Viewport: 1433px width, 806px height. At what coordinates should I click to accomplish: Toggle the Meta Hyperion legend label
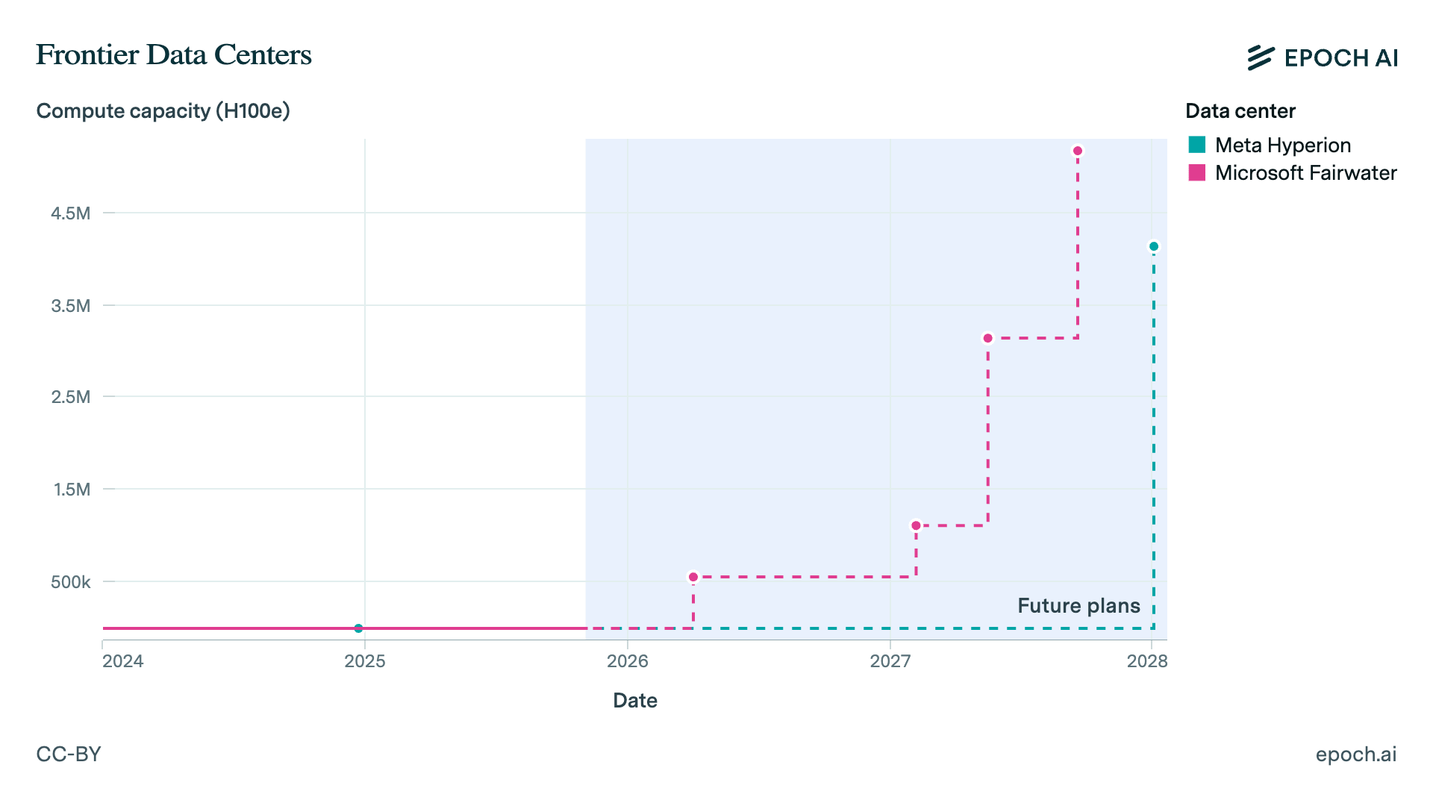click(1282, 145)
